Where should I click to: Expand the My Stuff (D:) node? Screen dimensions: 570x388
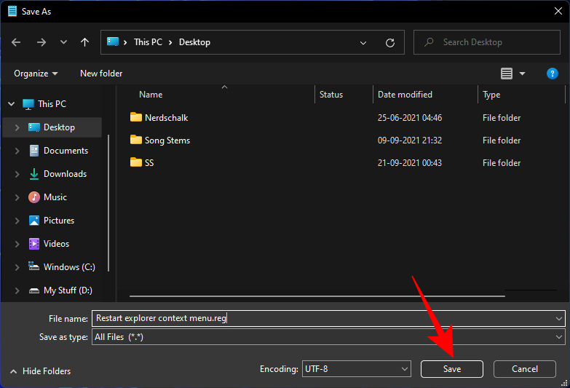17,290
